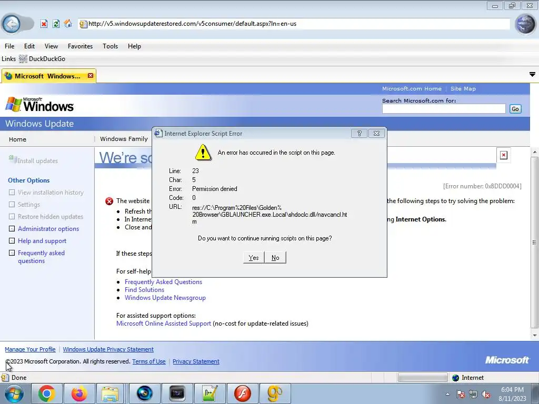Click Yes to continue running scripts
This screenshot has width=539, height=404.
254,258
